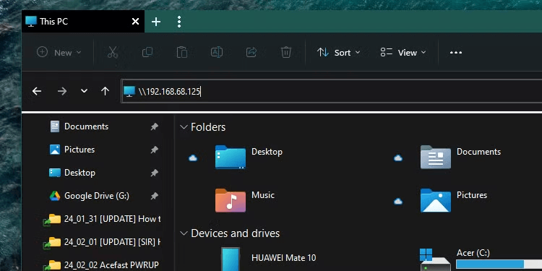Click the Copy icon in toolbar
The width and height of the screenshot is (542, 271).
point(147,53)
